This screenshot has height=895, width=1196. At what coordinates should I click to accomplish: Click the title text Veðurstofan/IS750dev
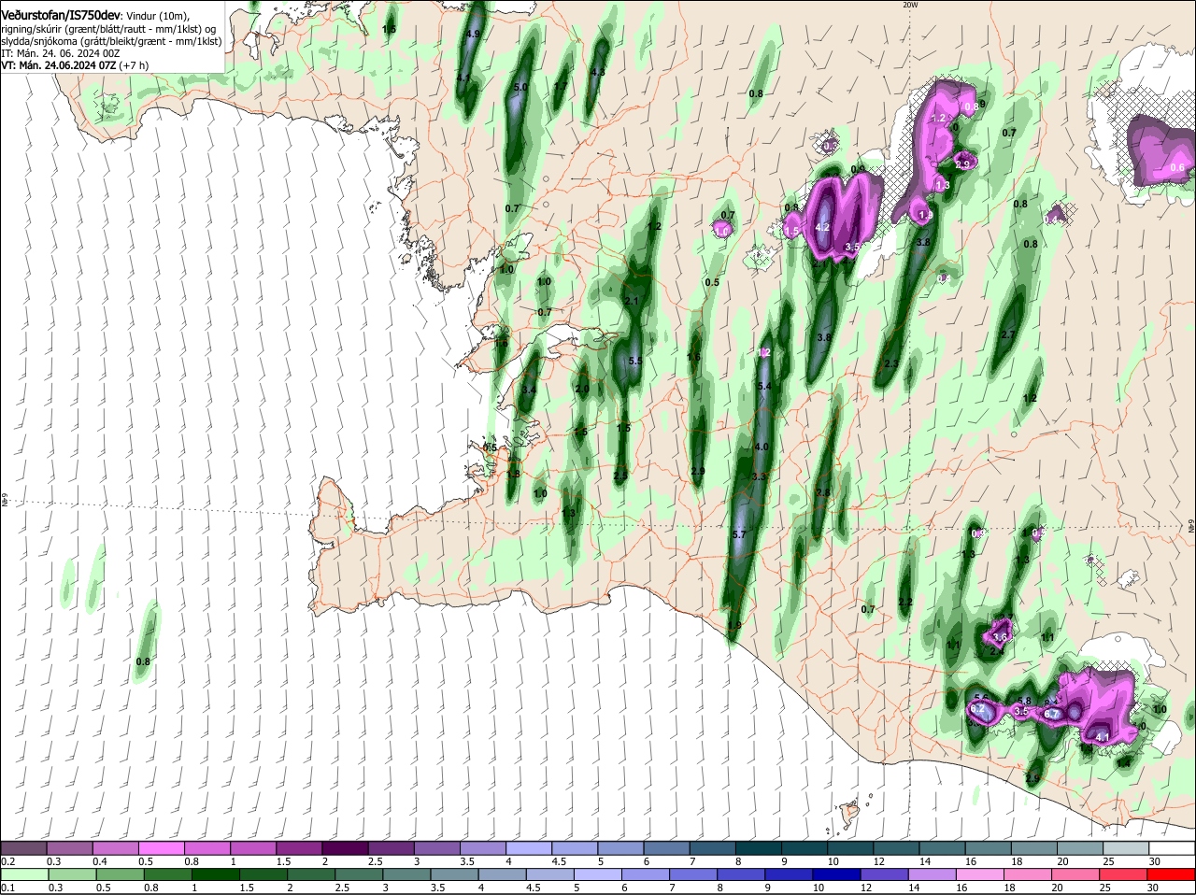62,16
